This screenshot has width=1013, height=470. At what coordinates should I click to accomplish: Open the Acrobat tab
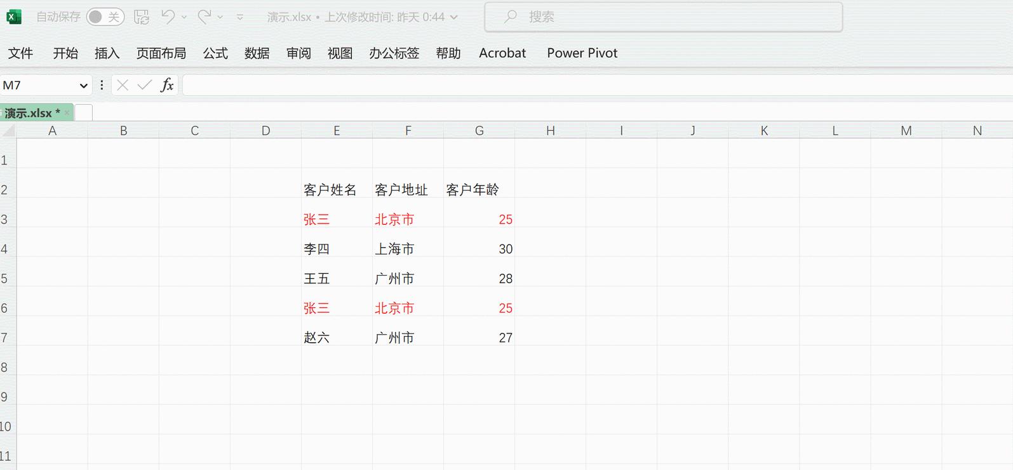click(x=502, y=53)
